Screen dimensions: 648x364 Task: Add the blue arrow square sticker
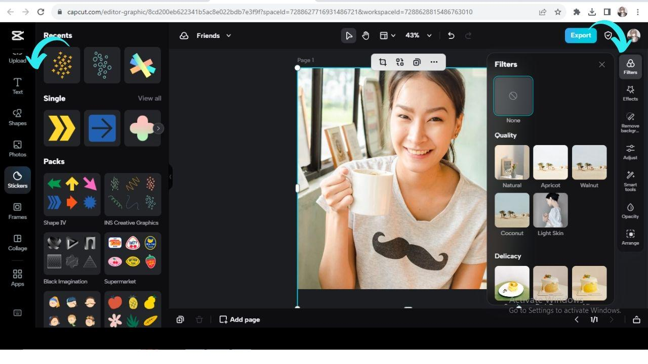click(x=102, y=128)
